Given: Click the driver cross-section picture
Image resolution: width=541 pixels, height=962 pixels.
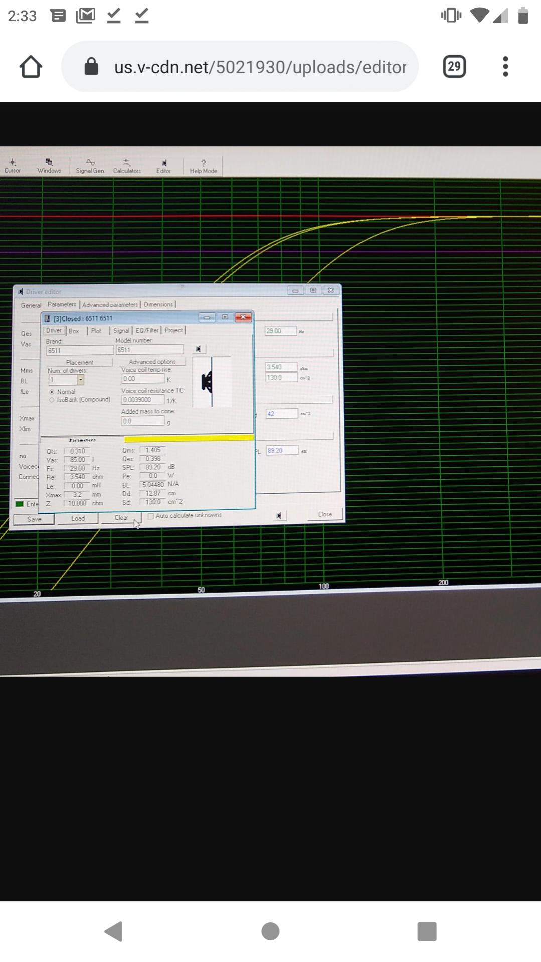Looking at the screenshot, I should tap(212, 382).
